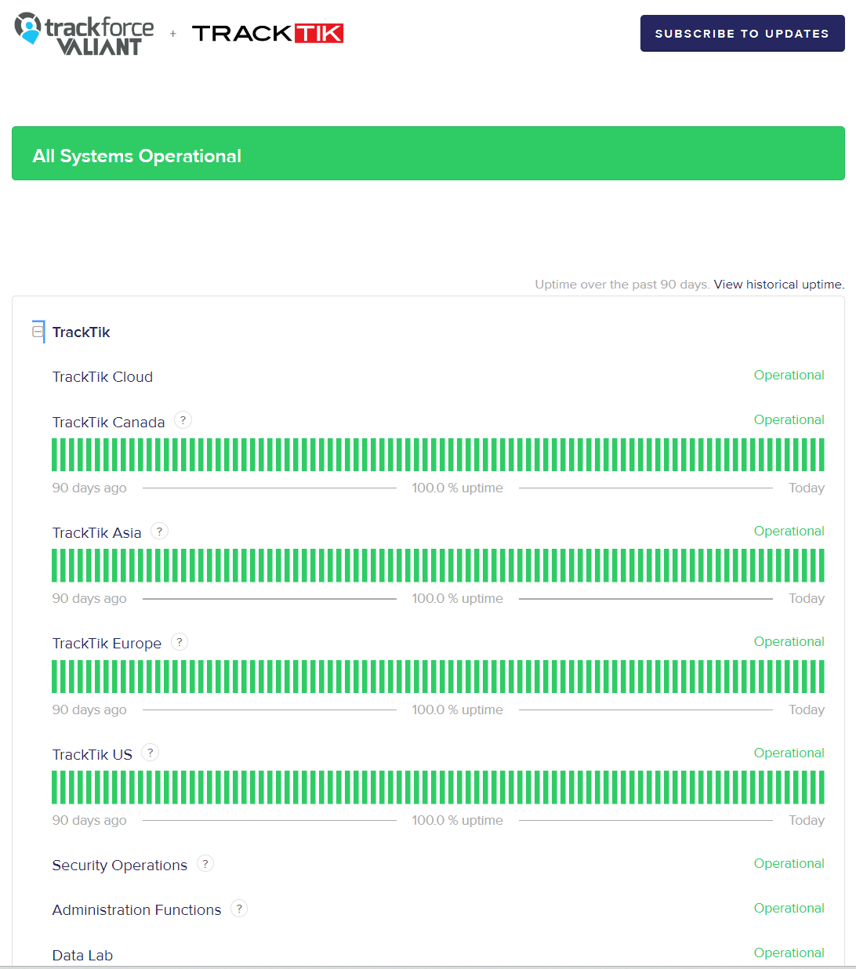Image resolution: width=856 pixels, height=969 pixels.
Task: Open Security Operations help question mark
Action: 205,864
